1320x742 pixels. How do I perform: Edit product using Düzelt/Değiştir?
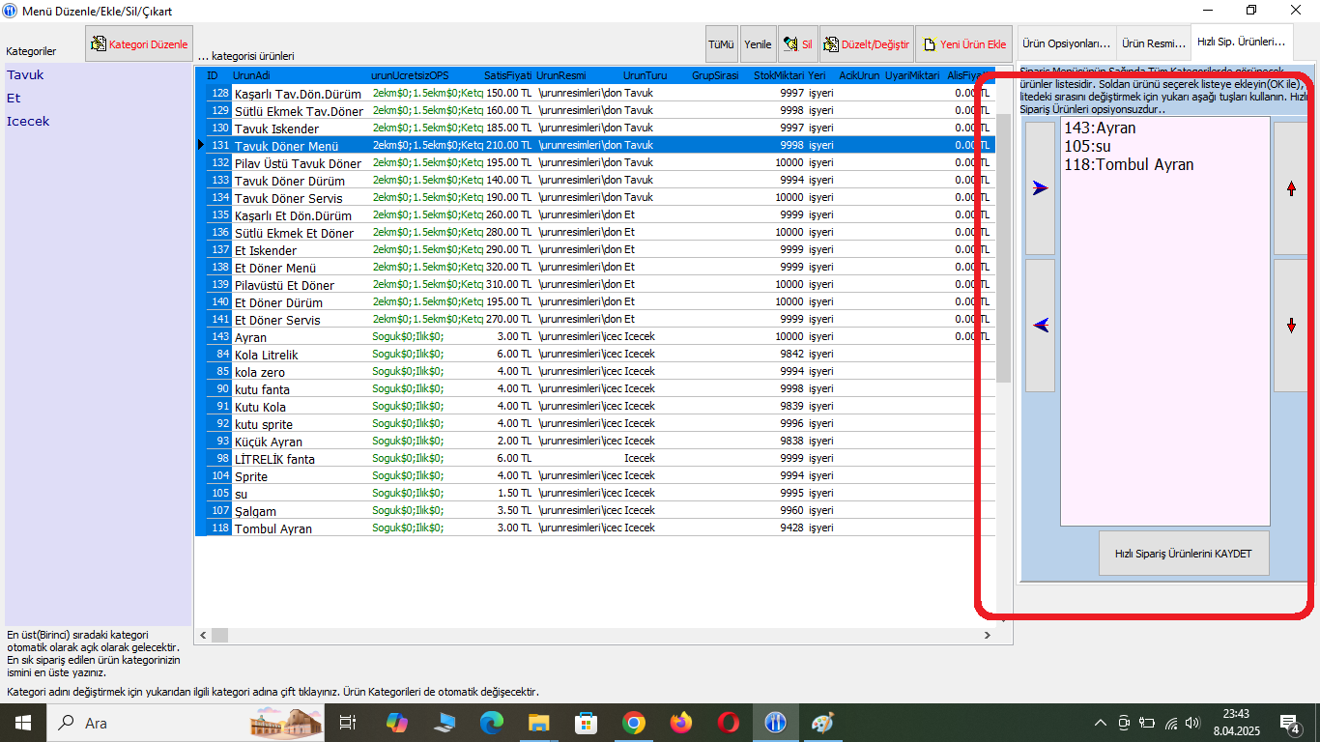(x=866, y=44)
